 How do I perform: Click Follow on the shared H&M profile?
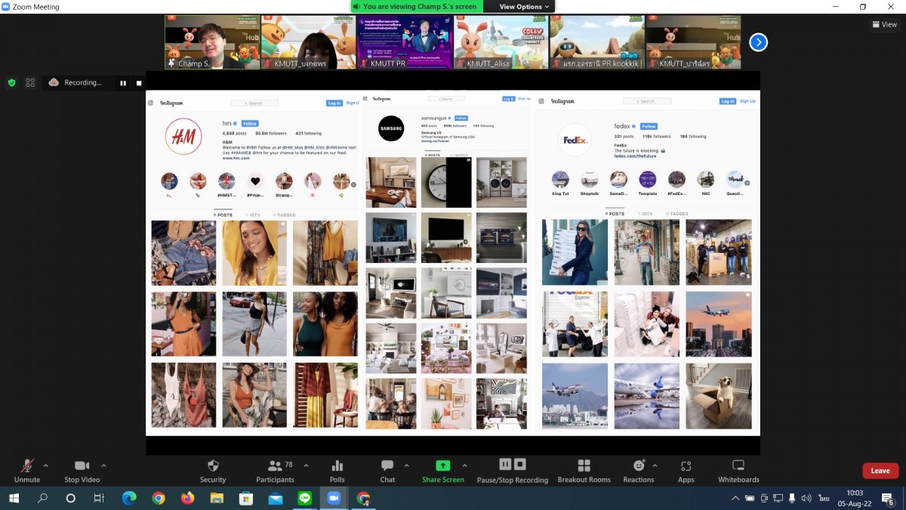250,123
